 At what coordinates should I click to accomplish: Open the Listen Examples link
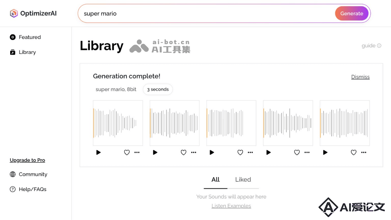[231, 206]
